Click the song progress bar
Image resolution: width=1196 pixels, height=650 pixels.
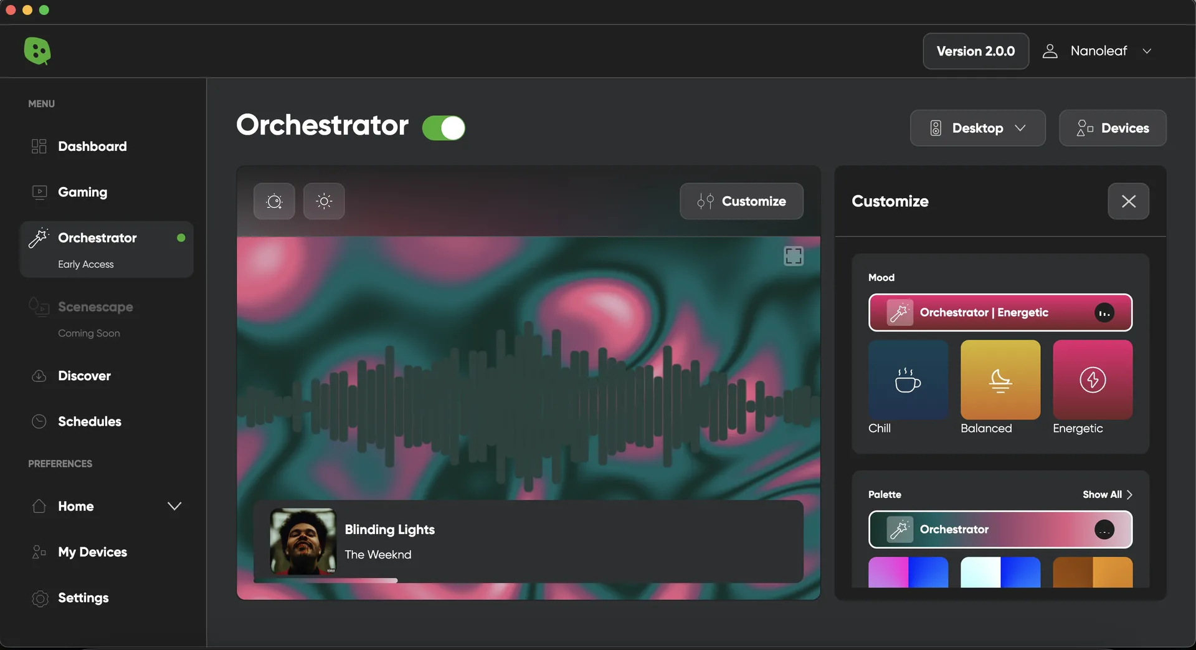pyautogui.click(x=528, y=580)
